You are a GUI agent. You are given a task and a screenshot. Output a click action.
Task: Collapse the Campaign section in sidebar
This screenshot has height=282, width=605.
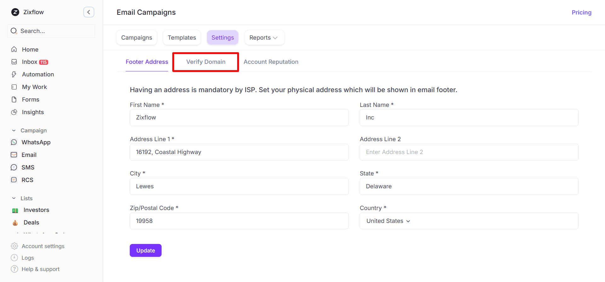pyautogui.click(x=14, y=130)
